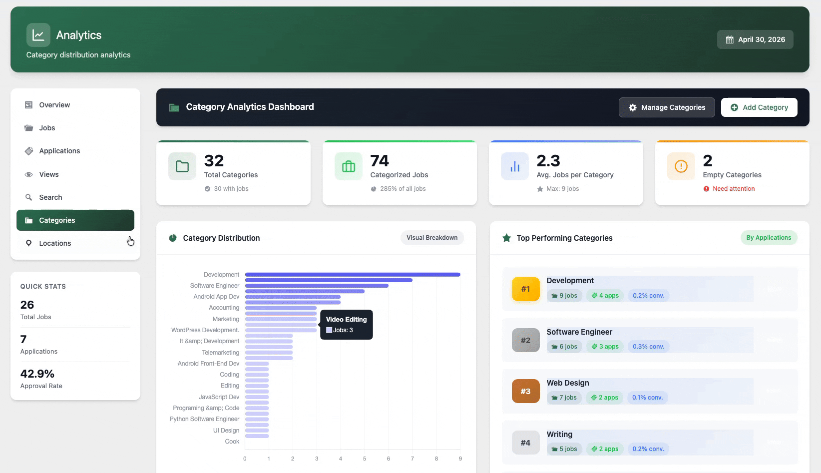Click the By Applications filter pill
The image size is (821, 473).
click(769, 238)
